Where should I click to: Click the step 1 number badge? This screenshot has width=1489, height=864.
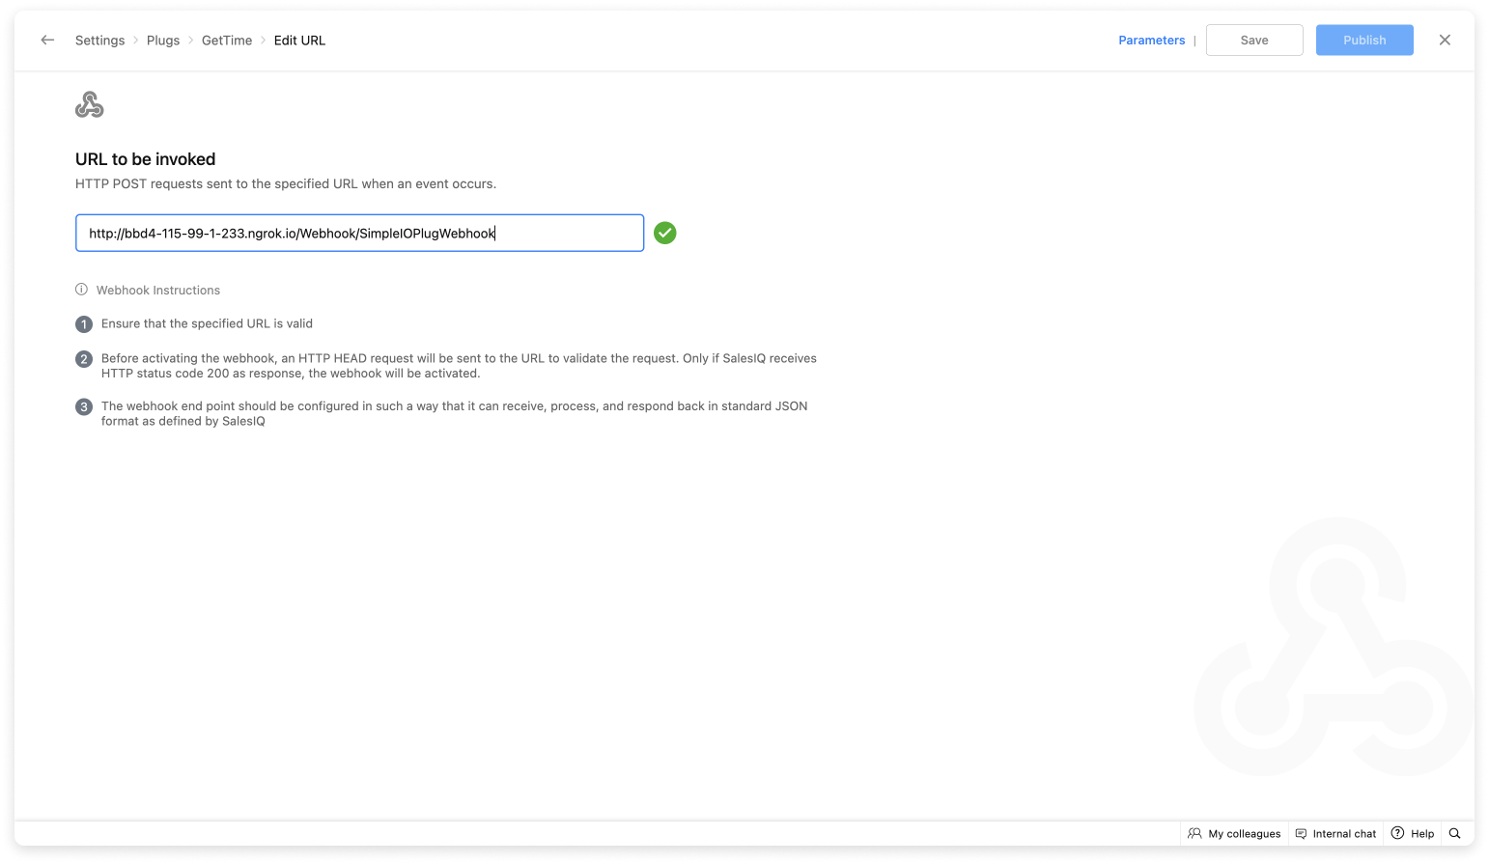[84, 324]
